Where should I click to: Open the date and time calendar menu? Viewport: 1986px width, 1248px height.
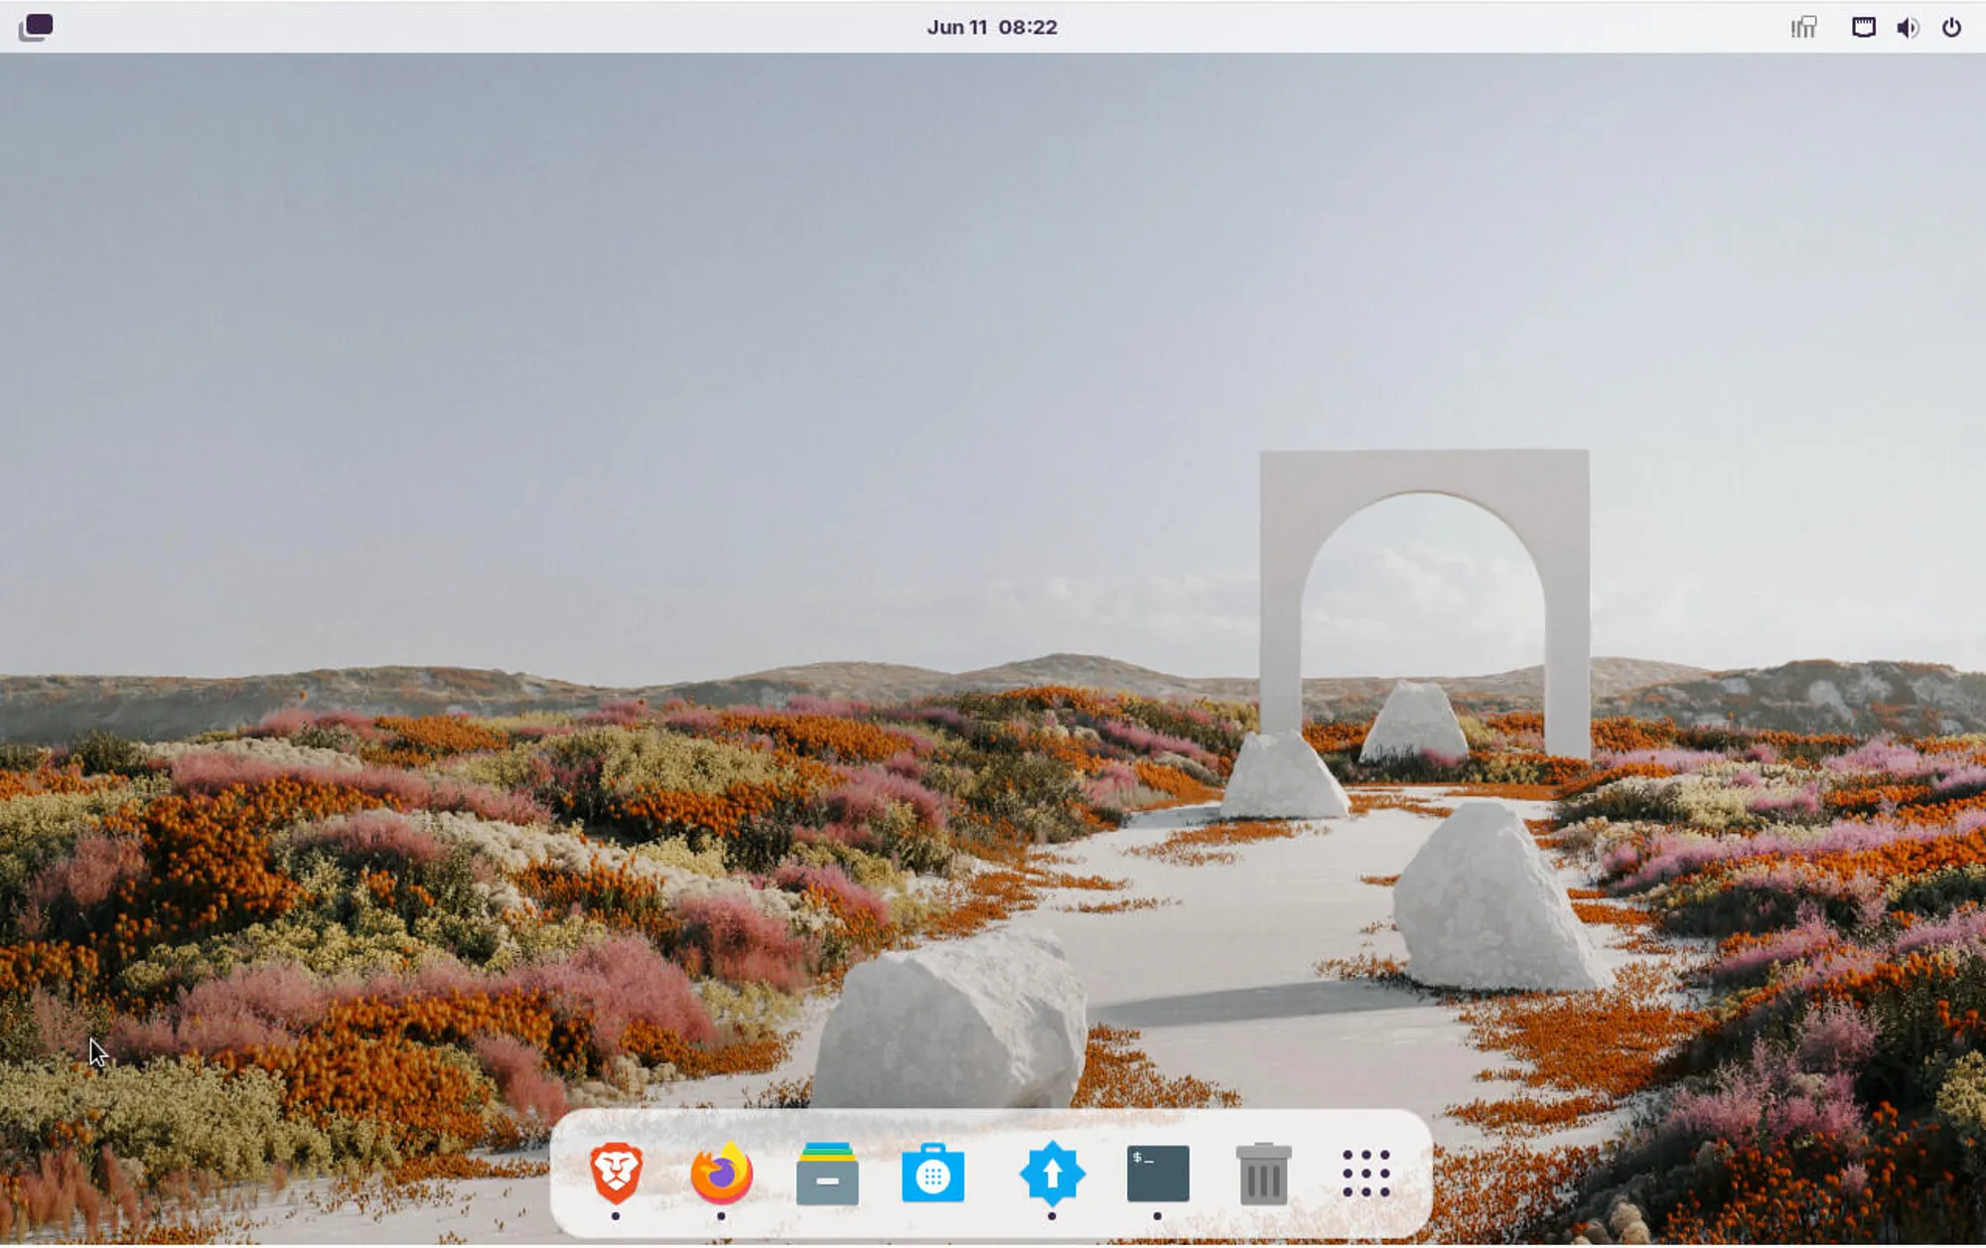pos(991,27)
